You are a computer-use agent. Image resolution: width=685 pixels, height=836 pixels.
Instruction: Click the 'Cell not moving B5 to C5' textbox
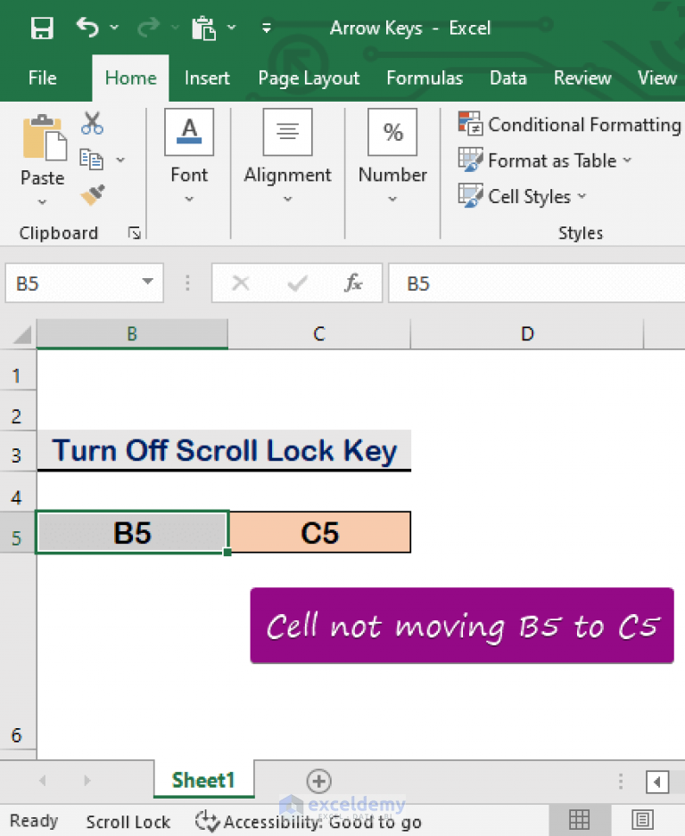coord(462,626)
